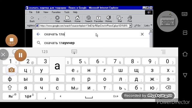192x108 pixels.
Task: Take a screenshot with the camera button
Action: (11, 70)
